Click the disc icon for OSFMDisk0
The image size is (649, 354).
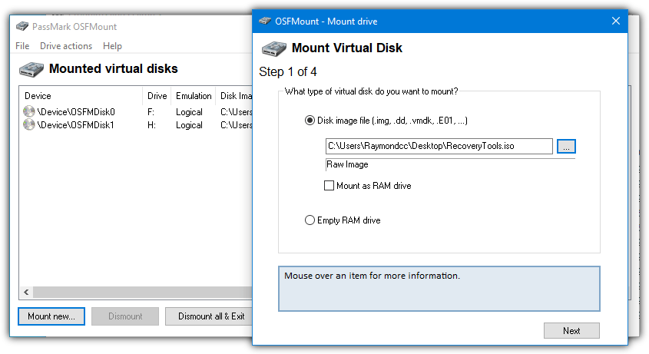(29, 111)
